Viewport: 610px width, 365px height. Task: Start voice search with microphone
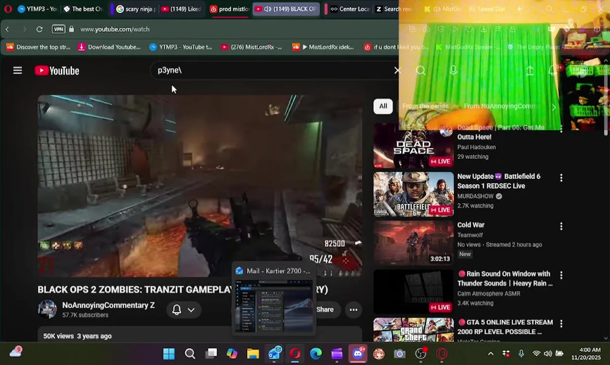click(453, 70)
